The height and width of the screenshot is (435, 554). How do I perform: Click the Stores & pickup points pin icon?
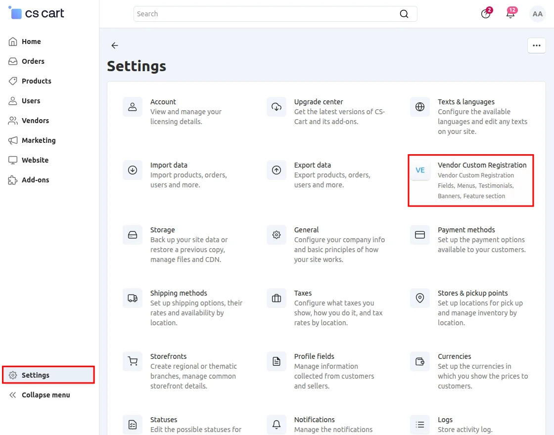tap(420, 298)
